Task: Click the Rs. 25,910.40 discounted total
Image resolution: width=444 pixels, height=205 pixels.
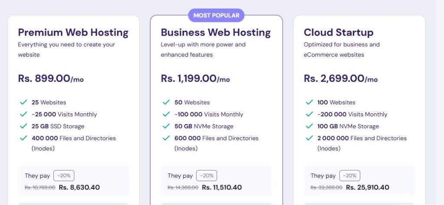Action: [x=367, y=188]
